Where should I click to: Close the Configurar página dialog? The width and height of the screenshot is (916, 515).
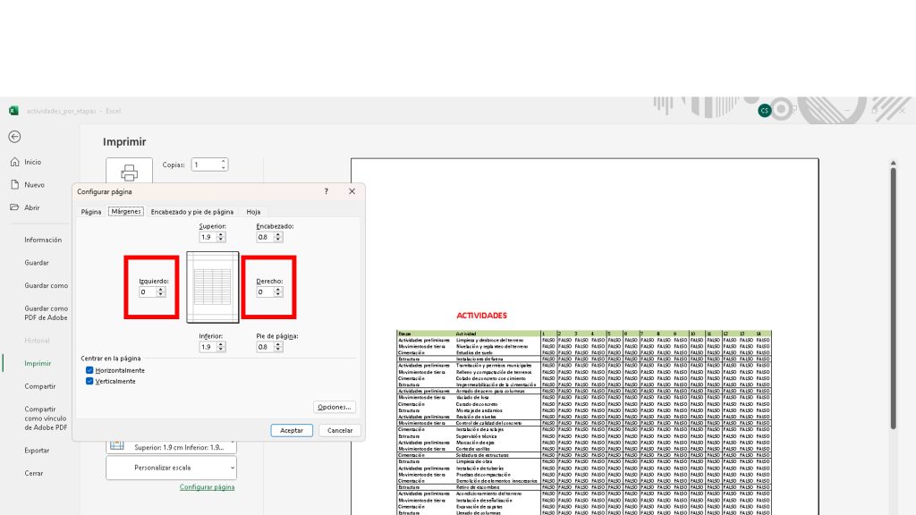(352, 191)
